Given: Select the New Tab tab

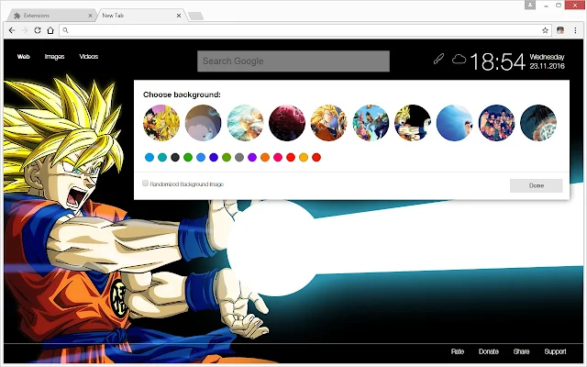Looking at the screenshot, I should tap(140, 16).
